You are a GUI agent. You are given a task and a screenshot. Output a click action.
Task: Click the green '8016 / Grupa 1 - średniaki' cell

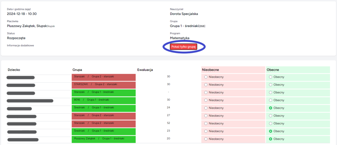(x=103, y=100)
